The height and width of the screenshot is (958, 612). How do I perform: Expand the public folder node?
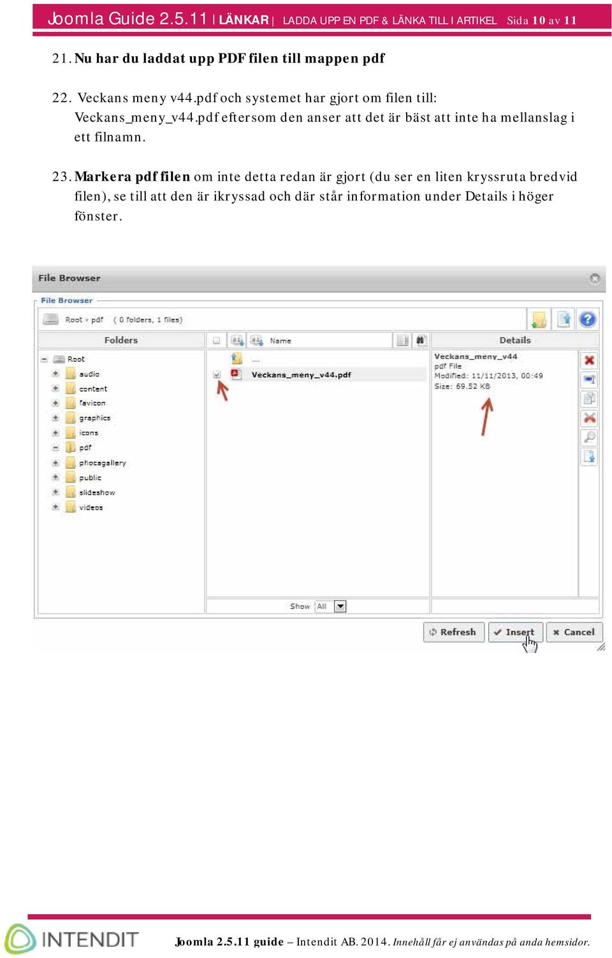55,477
